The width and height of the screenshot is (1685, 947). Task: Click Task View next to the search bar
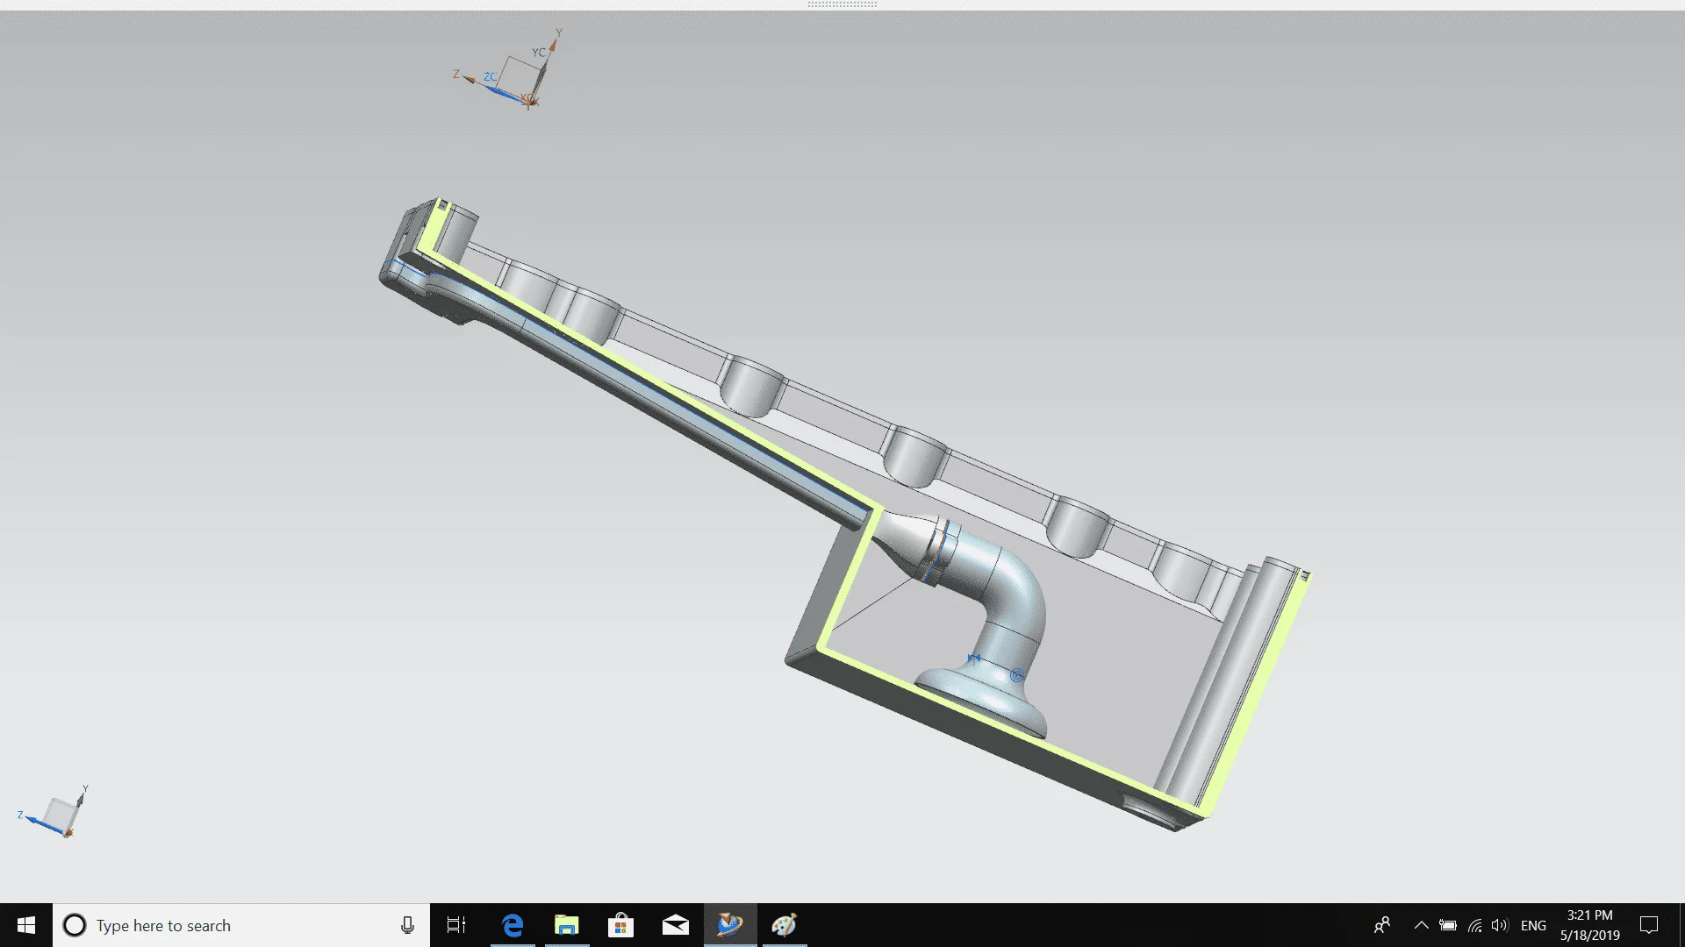tap(455, 925)
